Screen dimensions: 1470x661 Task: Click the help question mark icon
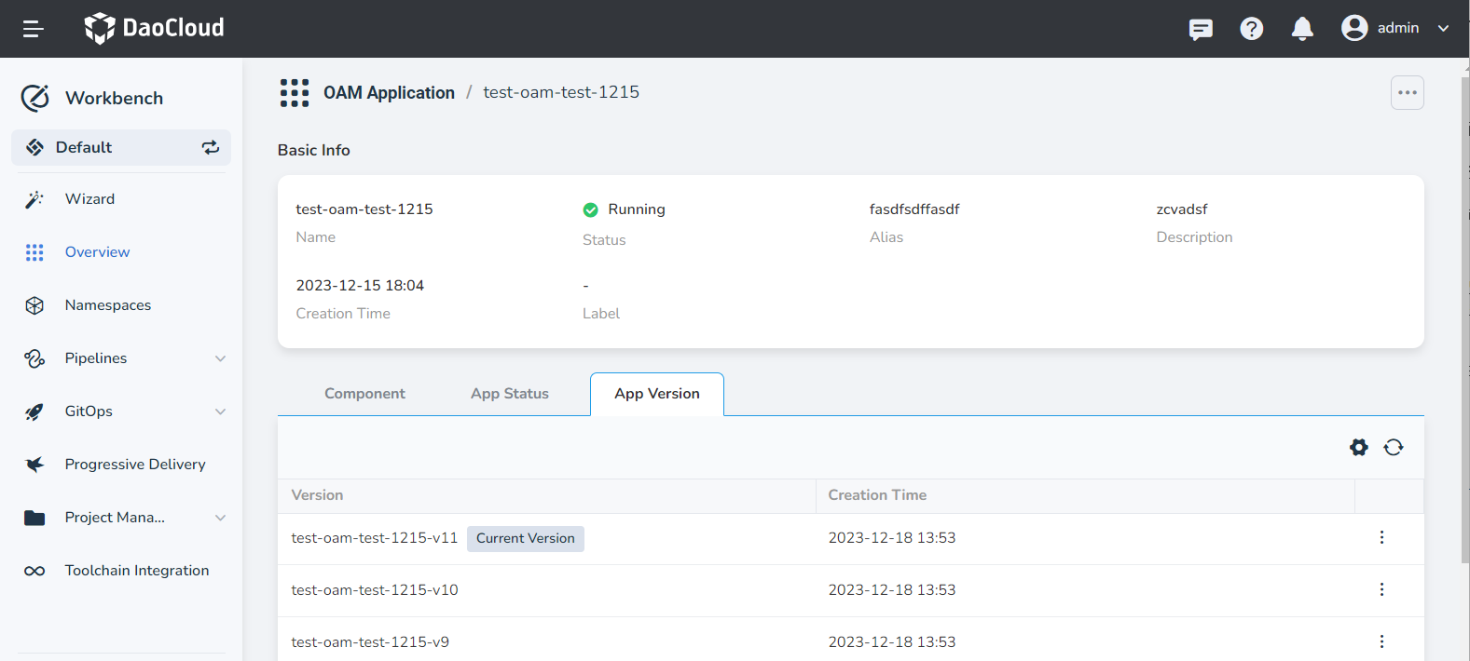click(1251, 29)
